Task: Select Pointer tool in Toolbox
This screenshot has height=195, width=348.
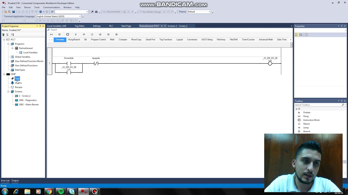Action: [307, 112]
